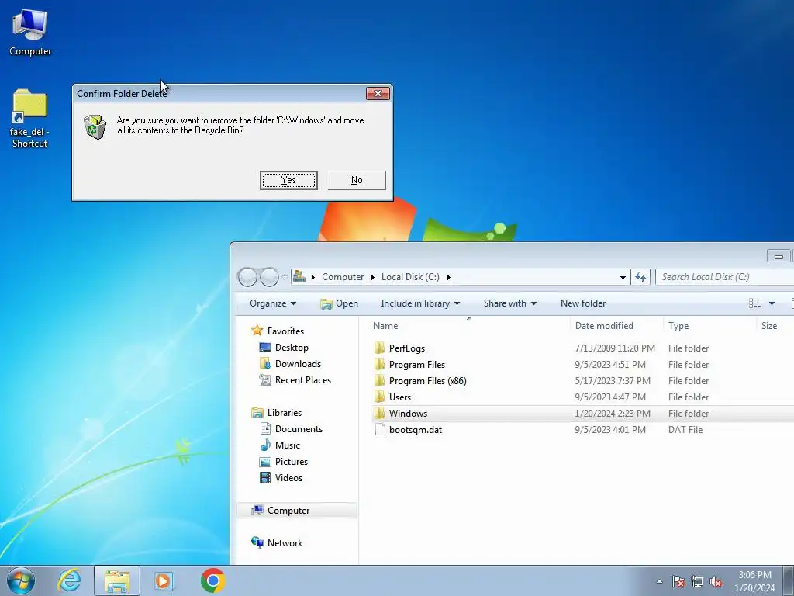This screenshot has height=596, width=794.
Task: Launch Google Chrome from taskbar
Action: point(212,580)
